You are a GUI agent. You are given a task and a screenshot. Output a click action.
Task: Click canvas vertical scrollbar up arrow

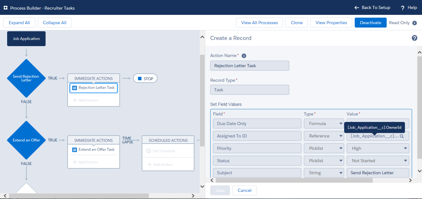pos(202,37)
